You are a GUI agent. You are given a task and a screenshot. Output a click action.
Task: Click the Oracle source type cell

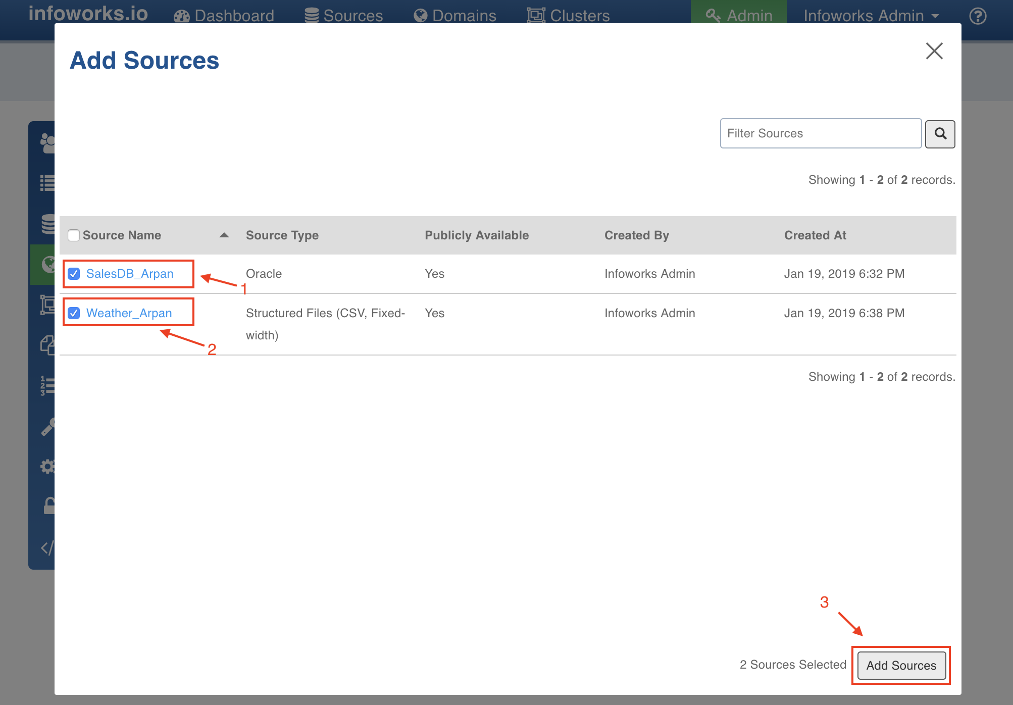[264, 274]
